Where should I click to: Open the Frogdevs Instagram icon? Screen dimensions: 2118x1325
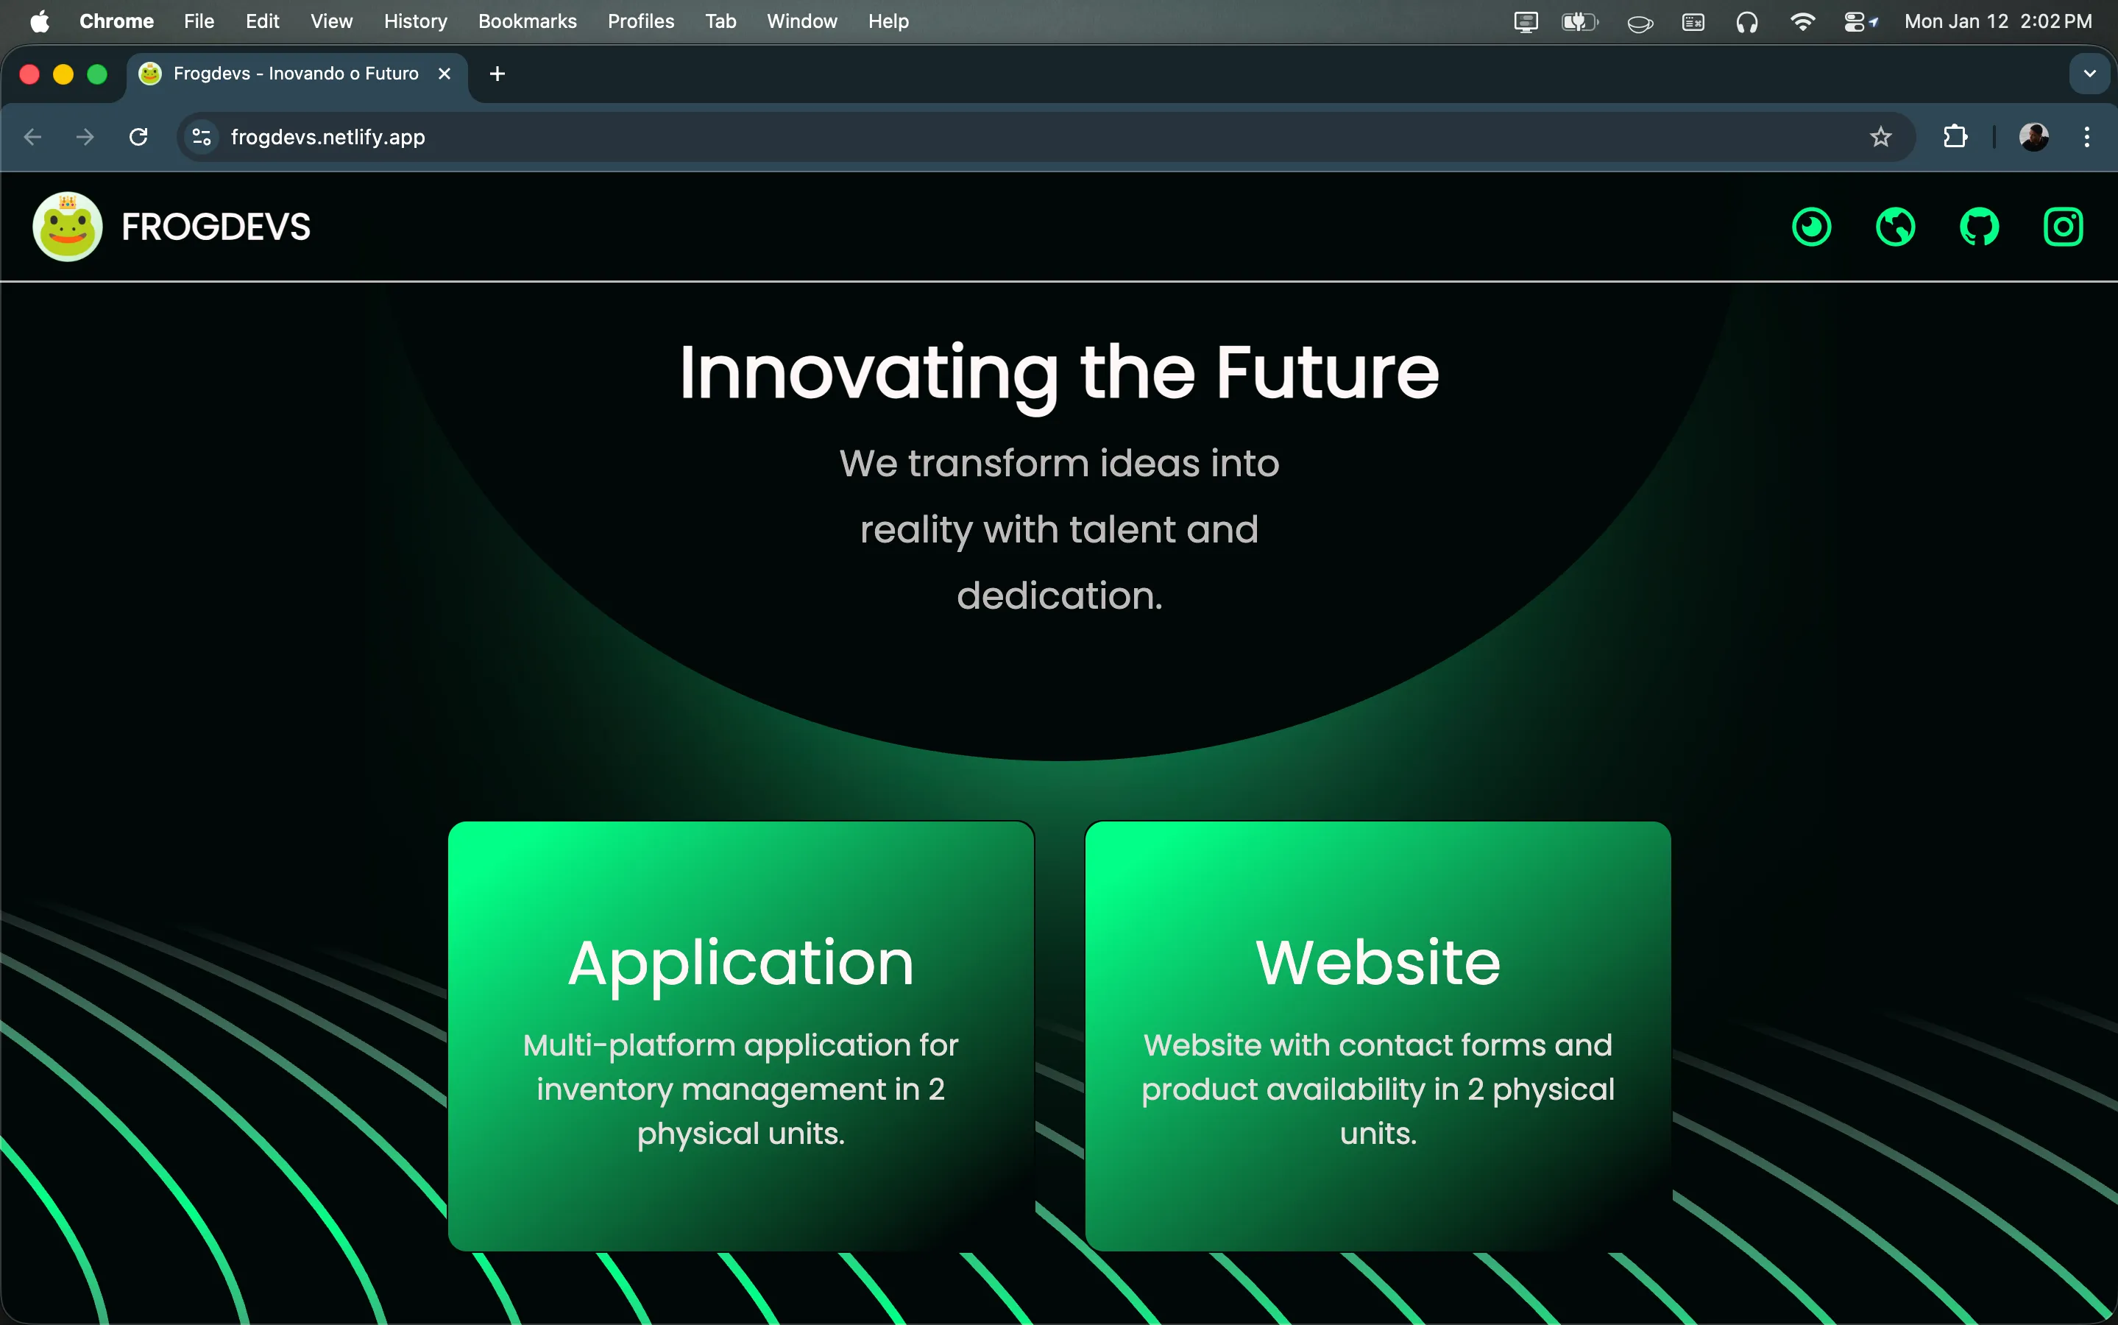coord(2063,226)
